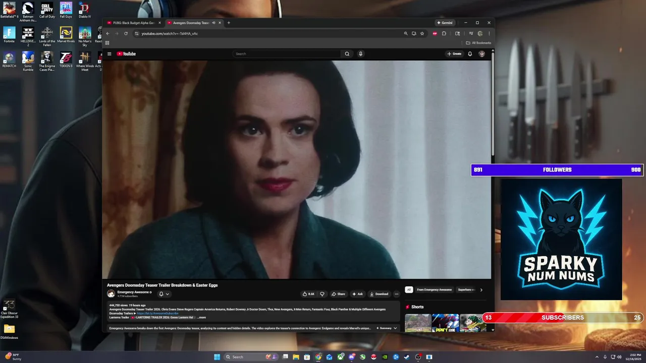Select Sonic Rumble desktop icon

tap(28, 61)
